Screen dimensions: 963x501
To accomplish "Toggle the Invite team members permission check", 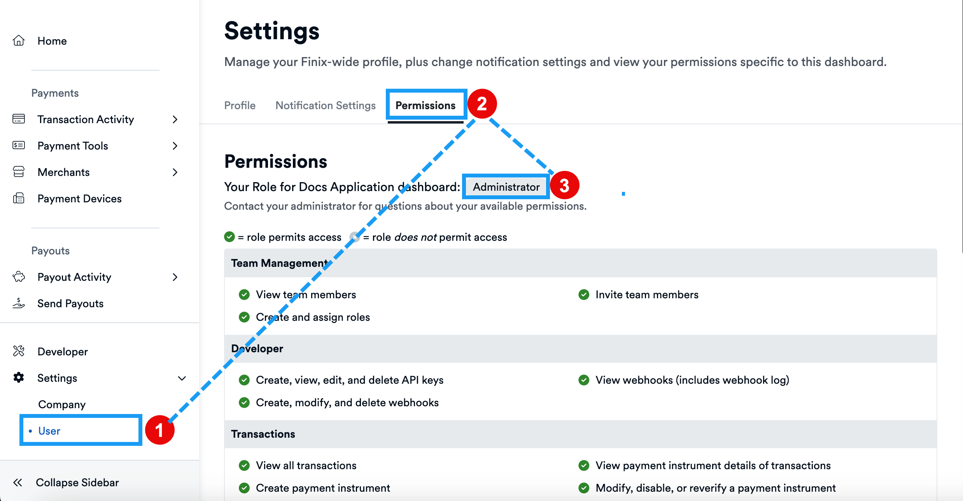I will 584,294.
